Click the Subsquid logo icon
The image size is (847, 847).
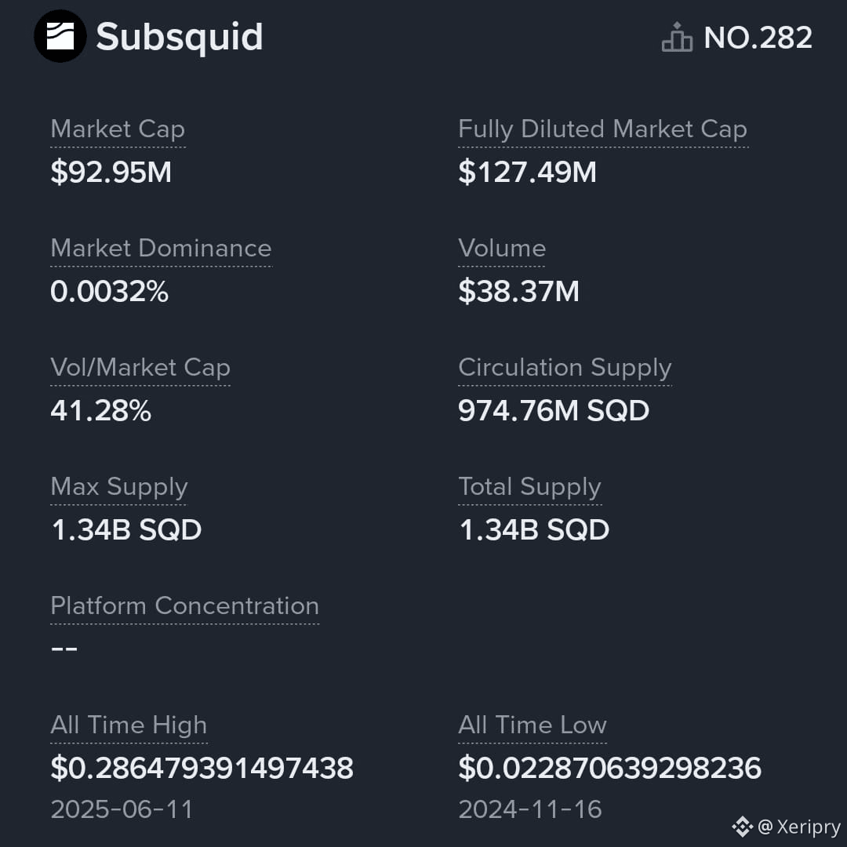[60, 36]
